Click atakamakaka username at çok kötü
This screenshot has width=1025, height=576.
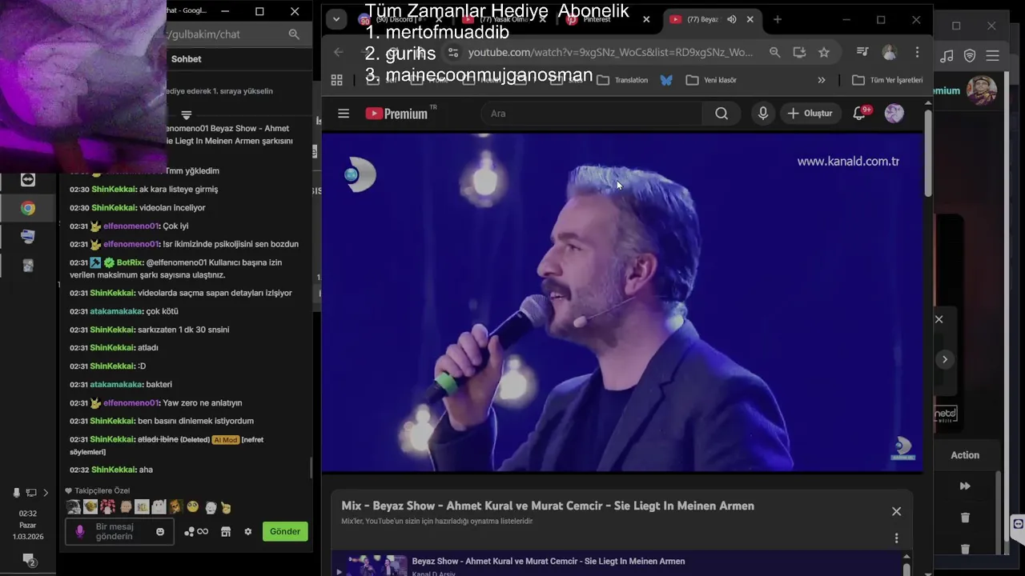(116, 311)
